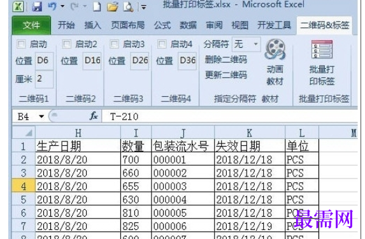
Task: Open the 文件 tab
Action: tap(31, 25)
